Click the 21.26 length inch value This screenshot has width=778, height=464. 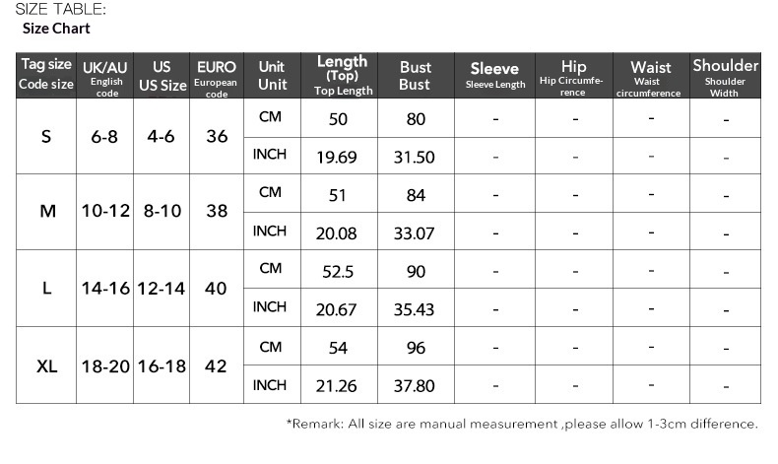337,386
